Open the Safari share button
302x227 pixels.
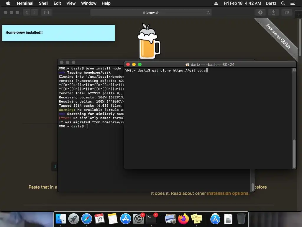(x=273, y=12)
